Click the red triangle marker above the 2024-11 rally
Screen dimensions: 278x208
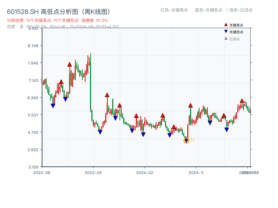pyautogui.click(x=190, y=106)
